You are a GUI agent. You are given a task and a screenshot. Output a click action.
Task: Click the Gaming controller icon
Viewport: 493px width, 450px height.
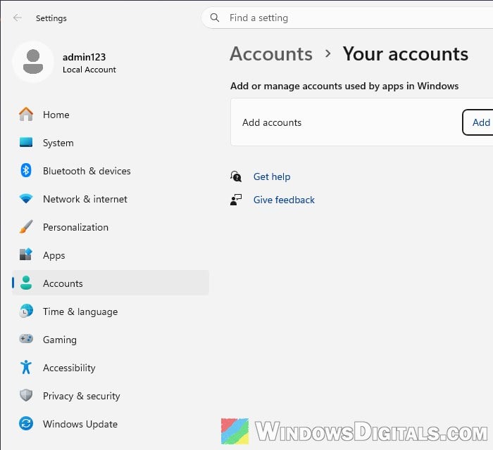tap(26, 339)
